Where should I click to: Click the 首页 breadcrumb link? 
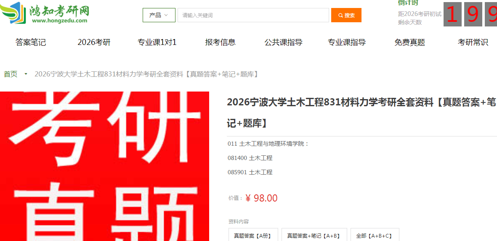[11, 74]
